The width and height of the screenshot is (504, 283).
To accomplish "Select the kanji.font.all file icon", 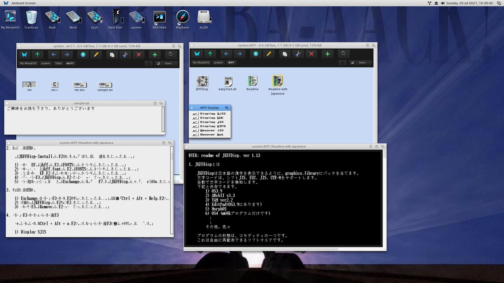I will pos(228,83).
